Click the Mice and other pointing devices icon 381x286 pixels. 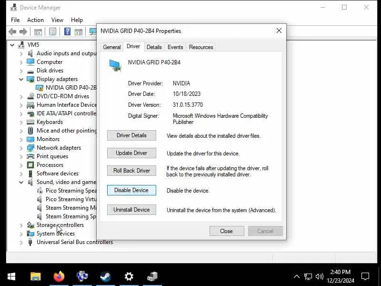30,131
